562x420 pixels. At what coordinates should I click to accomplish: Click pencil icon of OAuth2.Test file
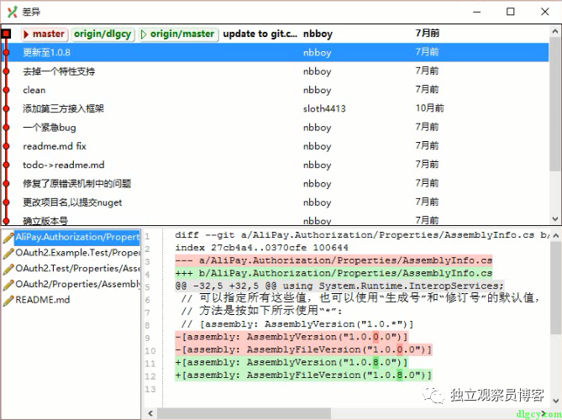point(8,269)
